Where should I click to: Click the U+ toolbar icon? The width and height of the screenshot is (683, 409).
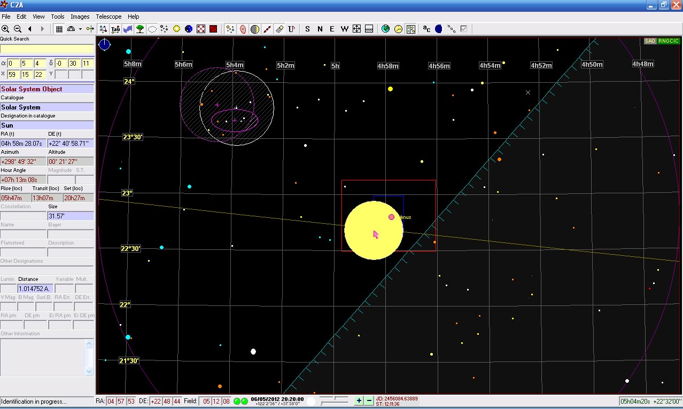(292, 29)
